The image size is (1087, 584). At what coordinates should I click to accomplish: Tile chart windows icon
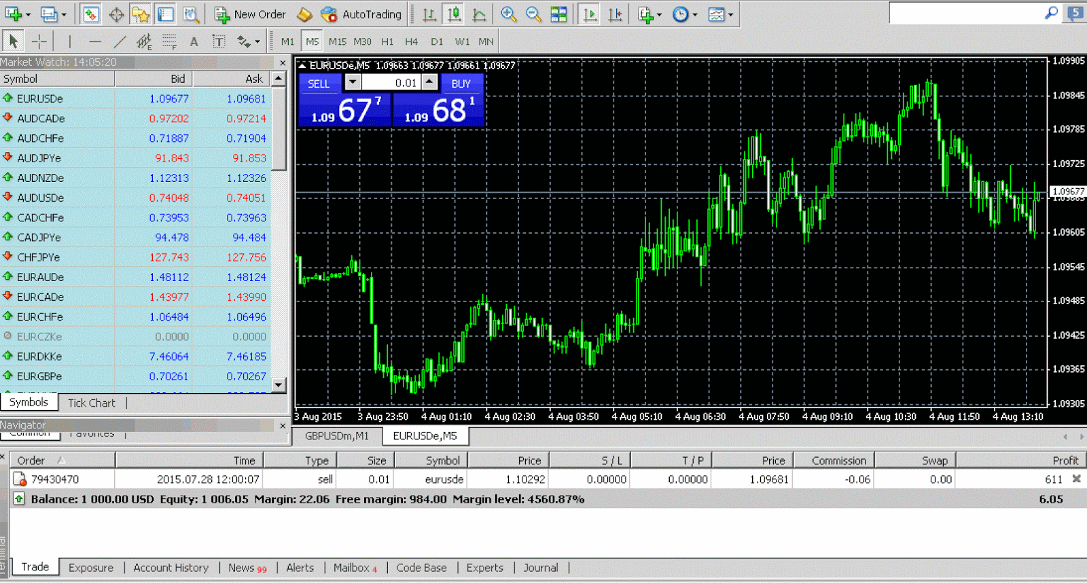[558, 14]
